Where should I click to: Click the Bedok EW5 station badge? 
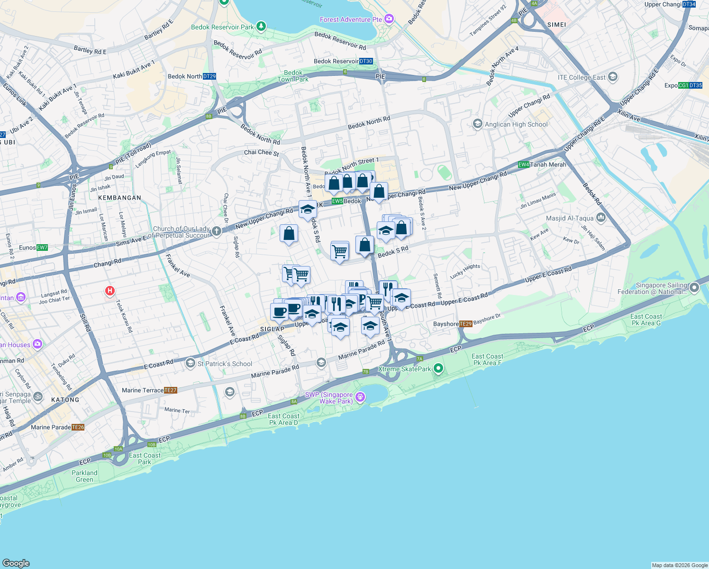click(337, 201)
